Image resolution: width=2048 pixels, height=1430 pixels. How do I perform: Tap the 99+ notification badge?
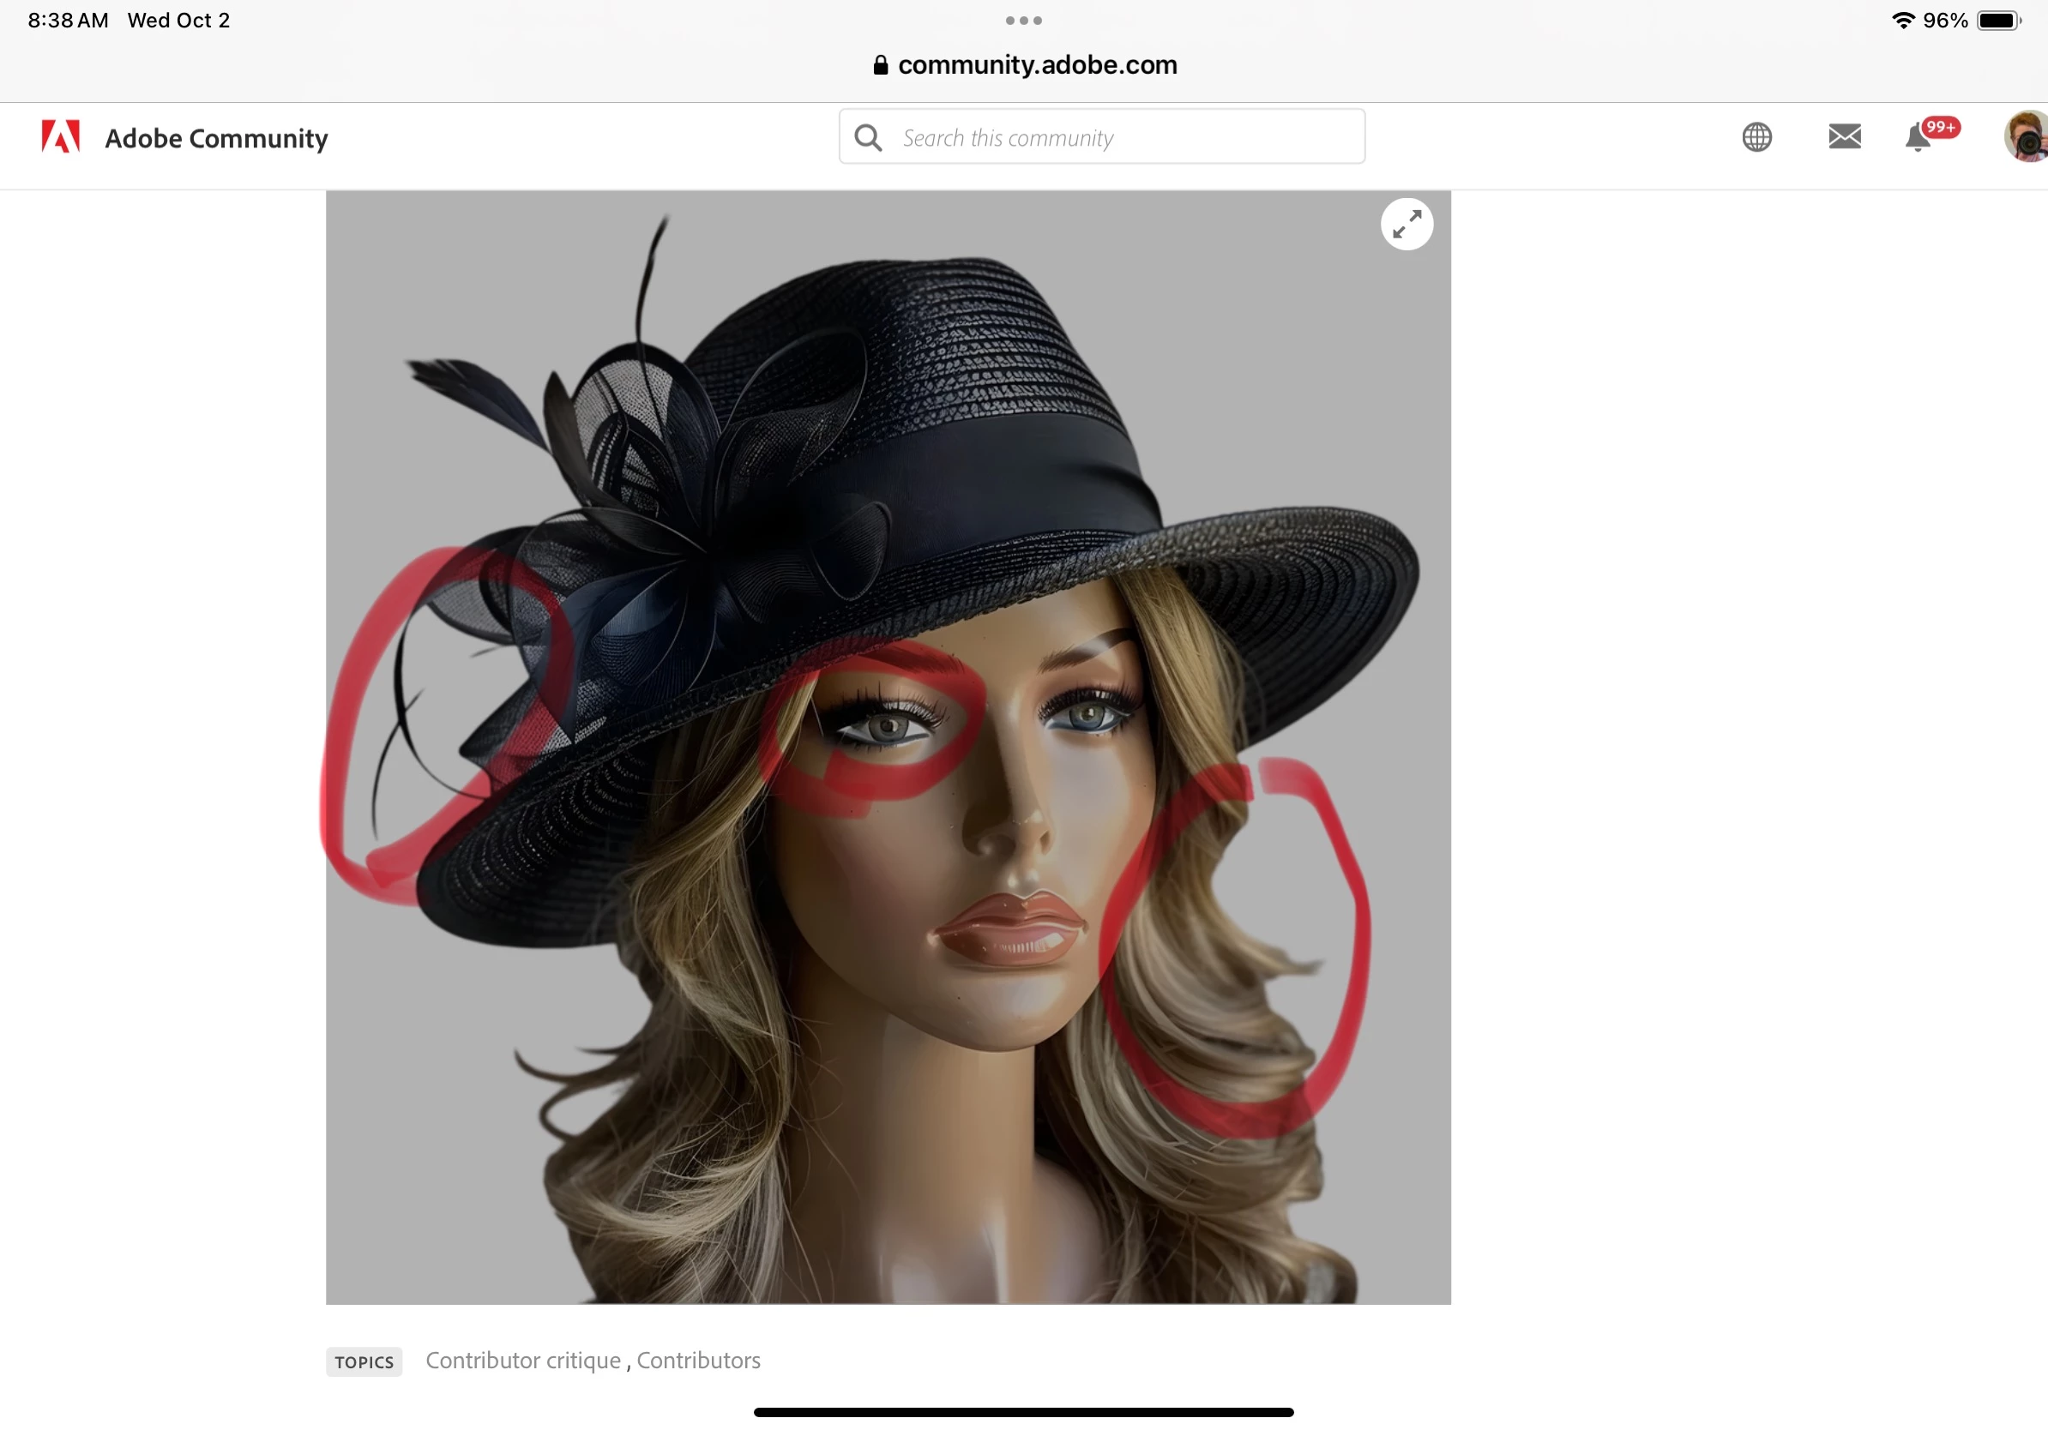(1941, 128)
